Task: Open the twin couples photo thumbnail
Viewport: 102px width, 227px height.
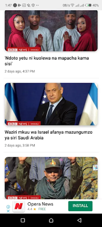Action: [51, 31]
